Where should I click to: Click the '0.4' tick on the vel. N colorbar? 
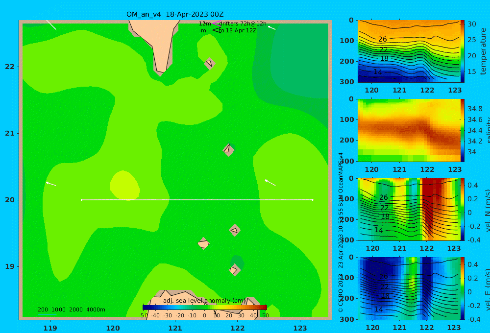pyautogui.click(x=473, y=185)
